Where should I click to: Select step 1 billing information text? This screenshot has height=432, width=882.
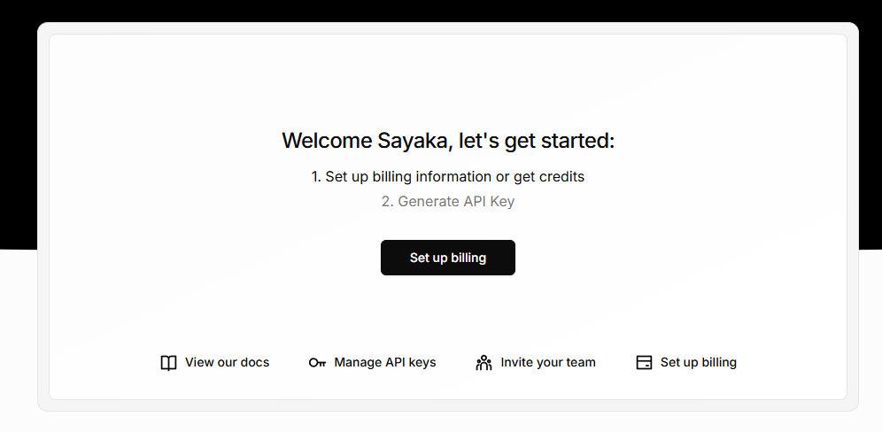pos(448,177)
